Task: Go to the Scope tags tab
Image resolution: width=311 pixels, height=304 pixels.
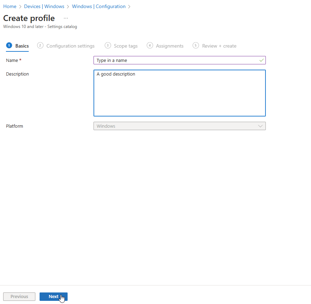Action: point(125,46)
